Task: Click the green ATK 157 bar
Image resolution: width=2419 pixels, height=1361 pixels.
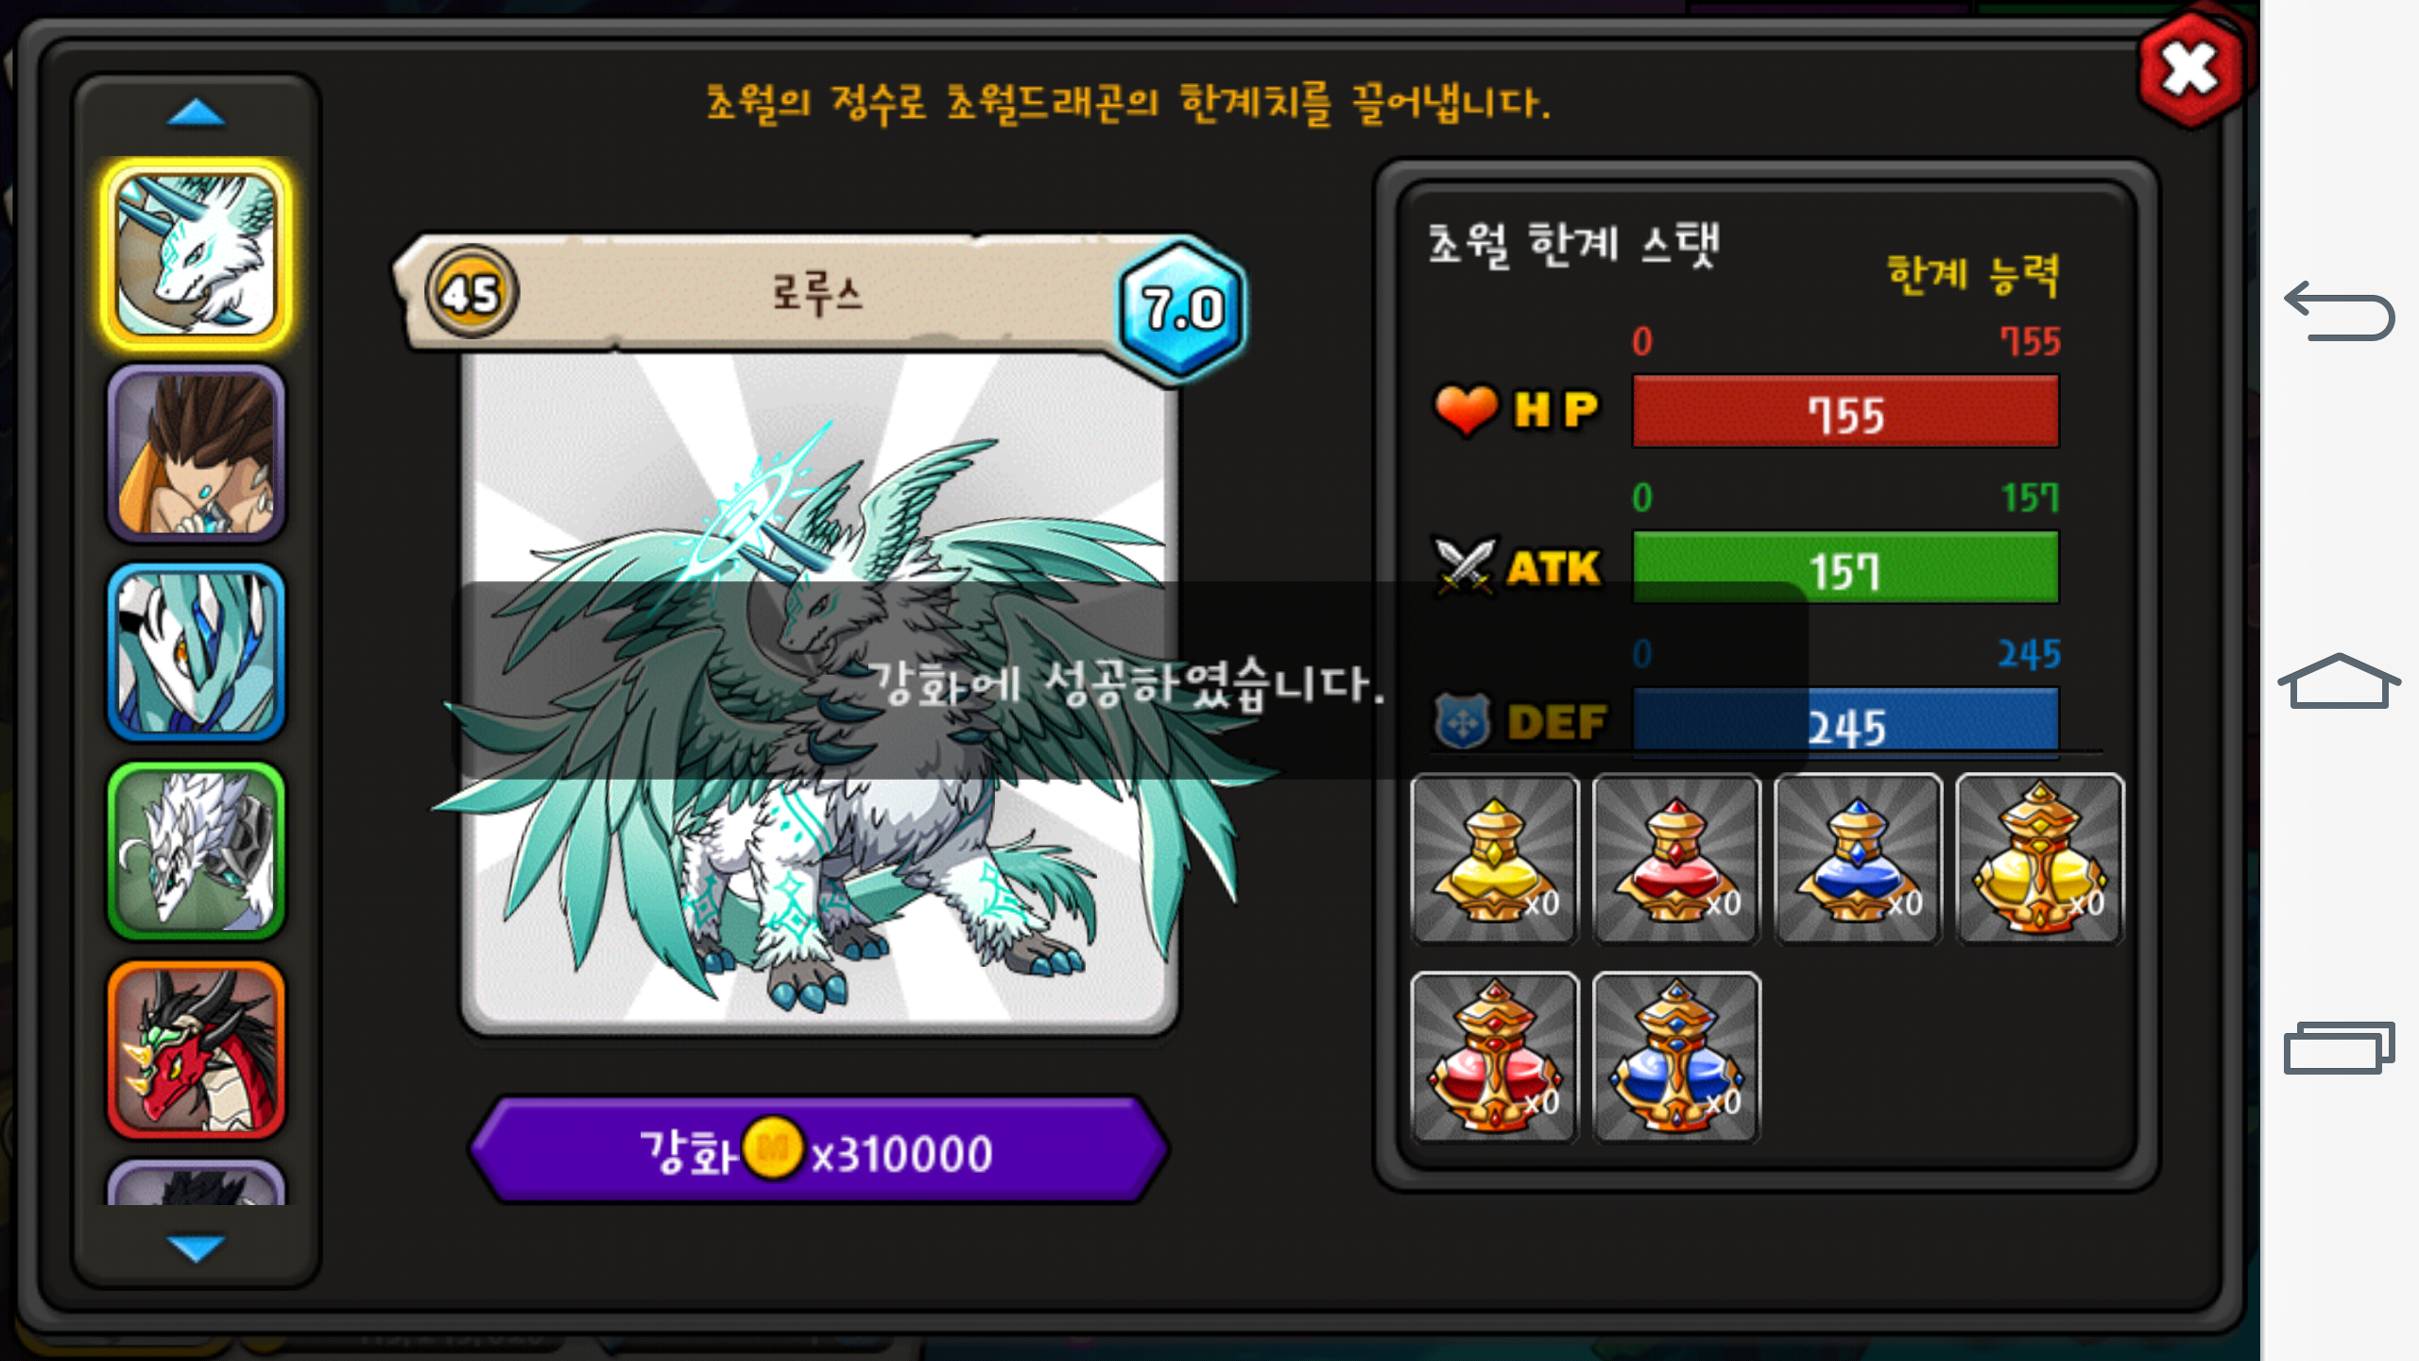Action: (1845, 568)
